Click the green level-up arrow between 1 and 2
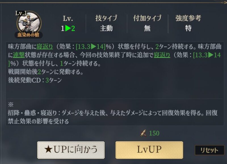 click(x=68, y=28)
